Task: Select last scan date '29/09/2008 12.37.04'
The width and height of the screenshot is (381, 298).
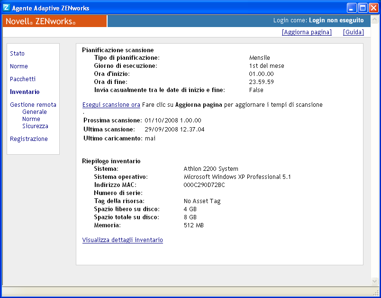Action: (x=174, y=130)
